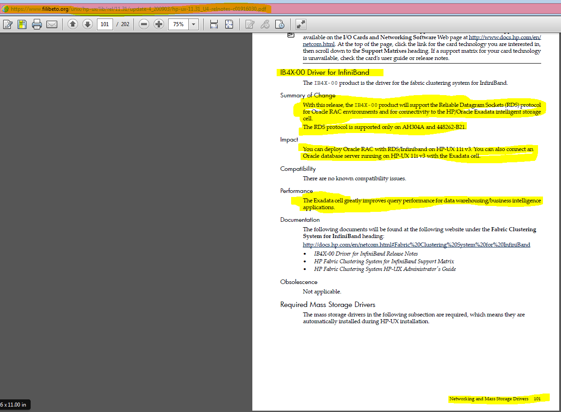Click the fit one full page icon
The height and width of the screenshot is (412, 561).
pos(229,24)
